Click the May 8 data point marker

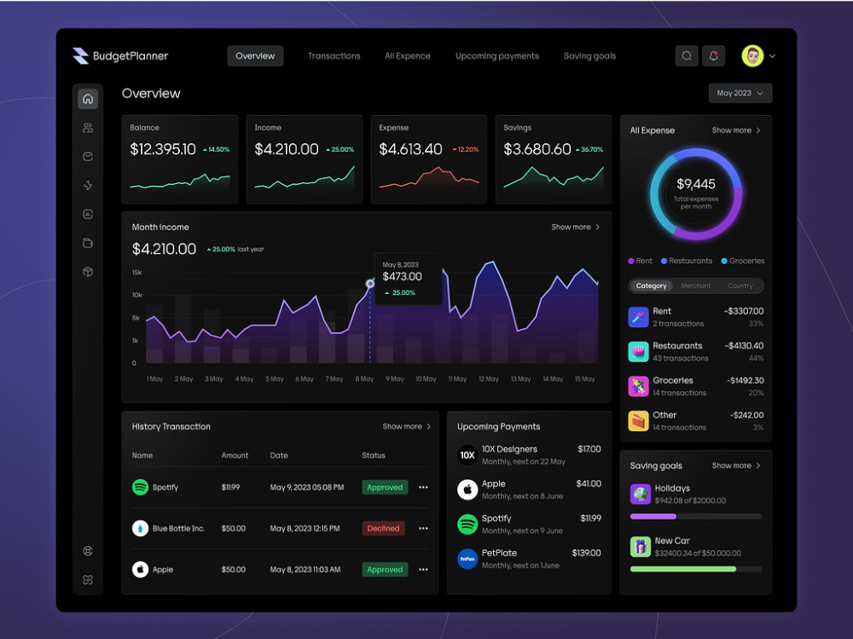point(370,284)
